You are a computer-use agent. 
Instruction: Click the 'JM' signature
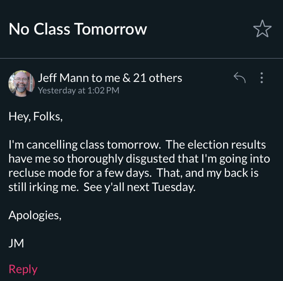[16, 243]
